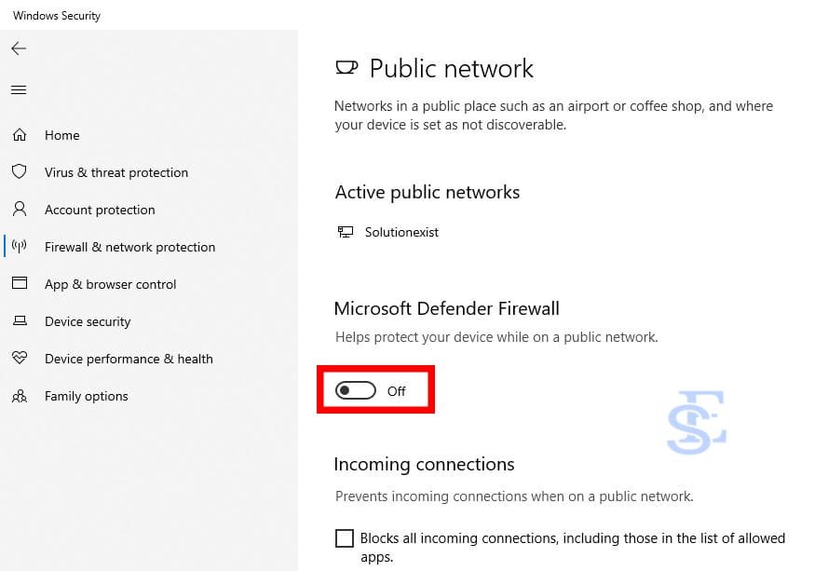Expand the sidebar with the hamburger menu
Viewport: 828px width, 571px height.
(19, 89)
